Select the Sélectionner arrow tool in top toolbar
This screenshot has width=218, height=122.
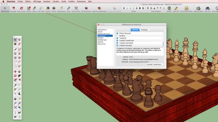click(5, 9)
